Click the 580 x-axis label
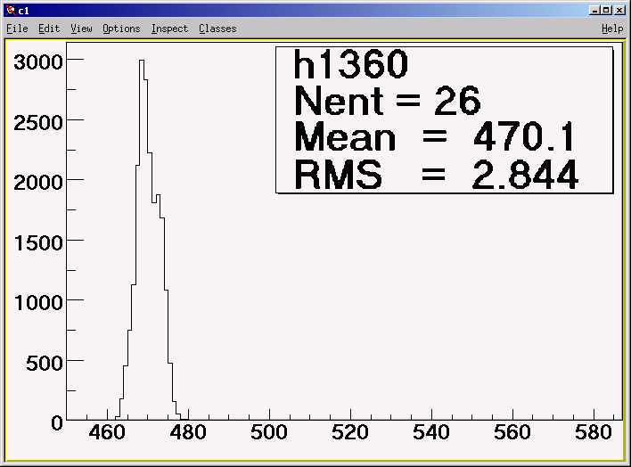This screenshot has height=467, width=631. click(594, 432)
